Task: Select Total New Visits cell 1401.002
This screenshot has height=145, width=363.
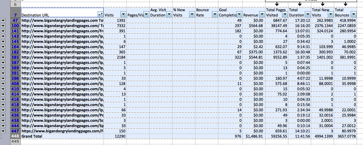Action: click(323, 58)
